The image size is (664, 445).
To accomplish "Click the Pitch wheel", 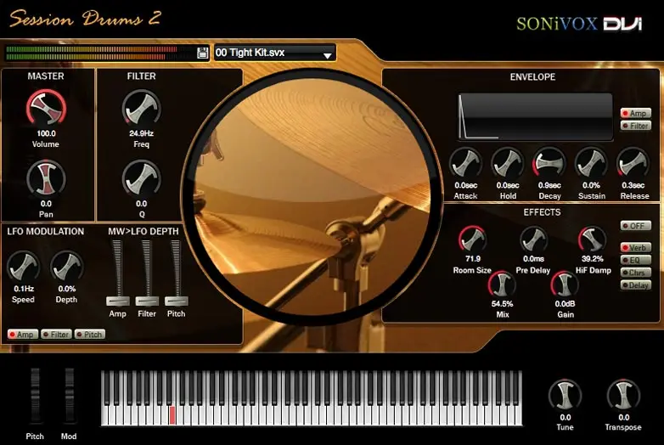I will (x=35, y=396).
